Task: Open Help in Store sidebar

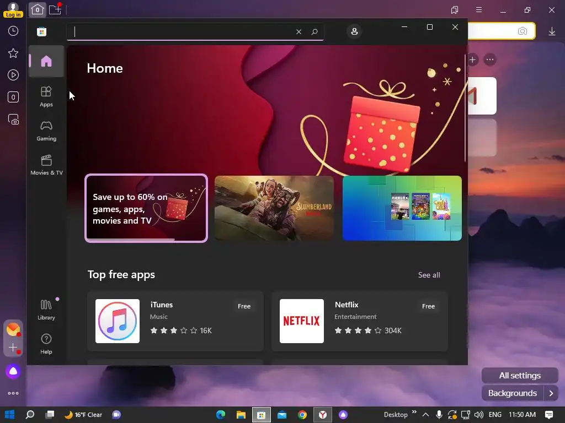Action: point(46,344)
